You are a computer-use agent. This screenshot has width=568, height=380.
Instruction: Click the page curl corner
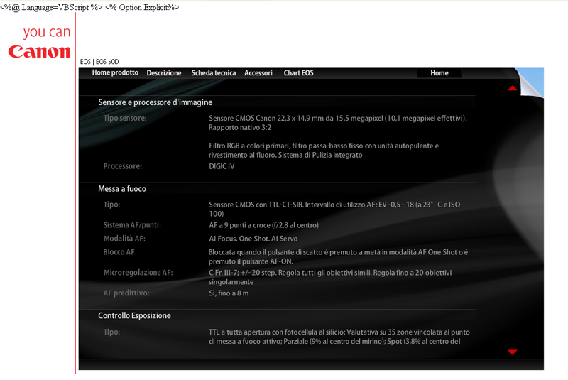pos(529,82)
